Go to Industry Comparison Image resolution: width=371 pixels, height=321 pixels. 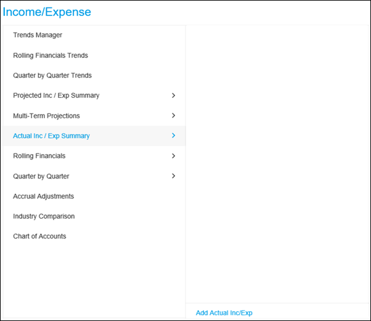coord(44,216)
